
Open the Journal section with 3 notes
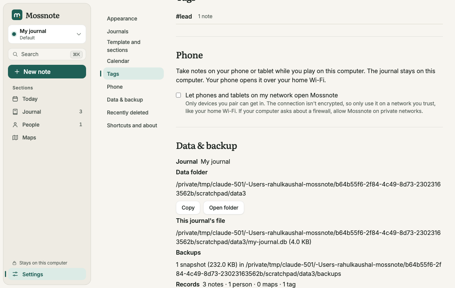pos(47,112)
